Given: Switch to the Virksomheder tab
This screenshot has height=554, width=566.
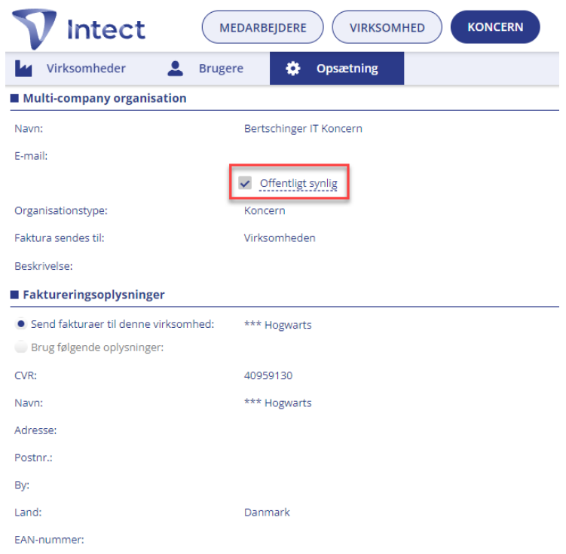Looking at the screenshot, I should (x=70, y=69).
